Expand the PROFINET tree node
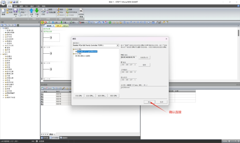The image size is (240, 143). click(x=3, y=93)
